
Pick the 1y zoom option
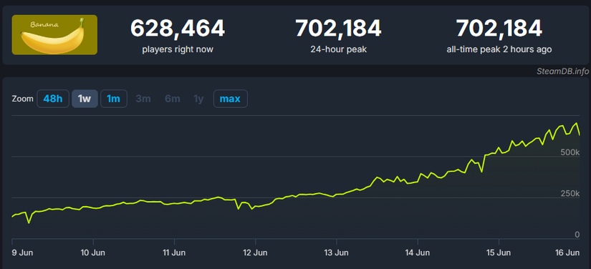pos(198,99)
